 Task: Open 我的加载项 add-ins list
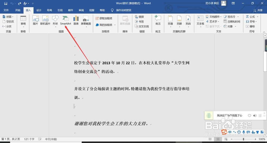[x=105, y=25]
